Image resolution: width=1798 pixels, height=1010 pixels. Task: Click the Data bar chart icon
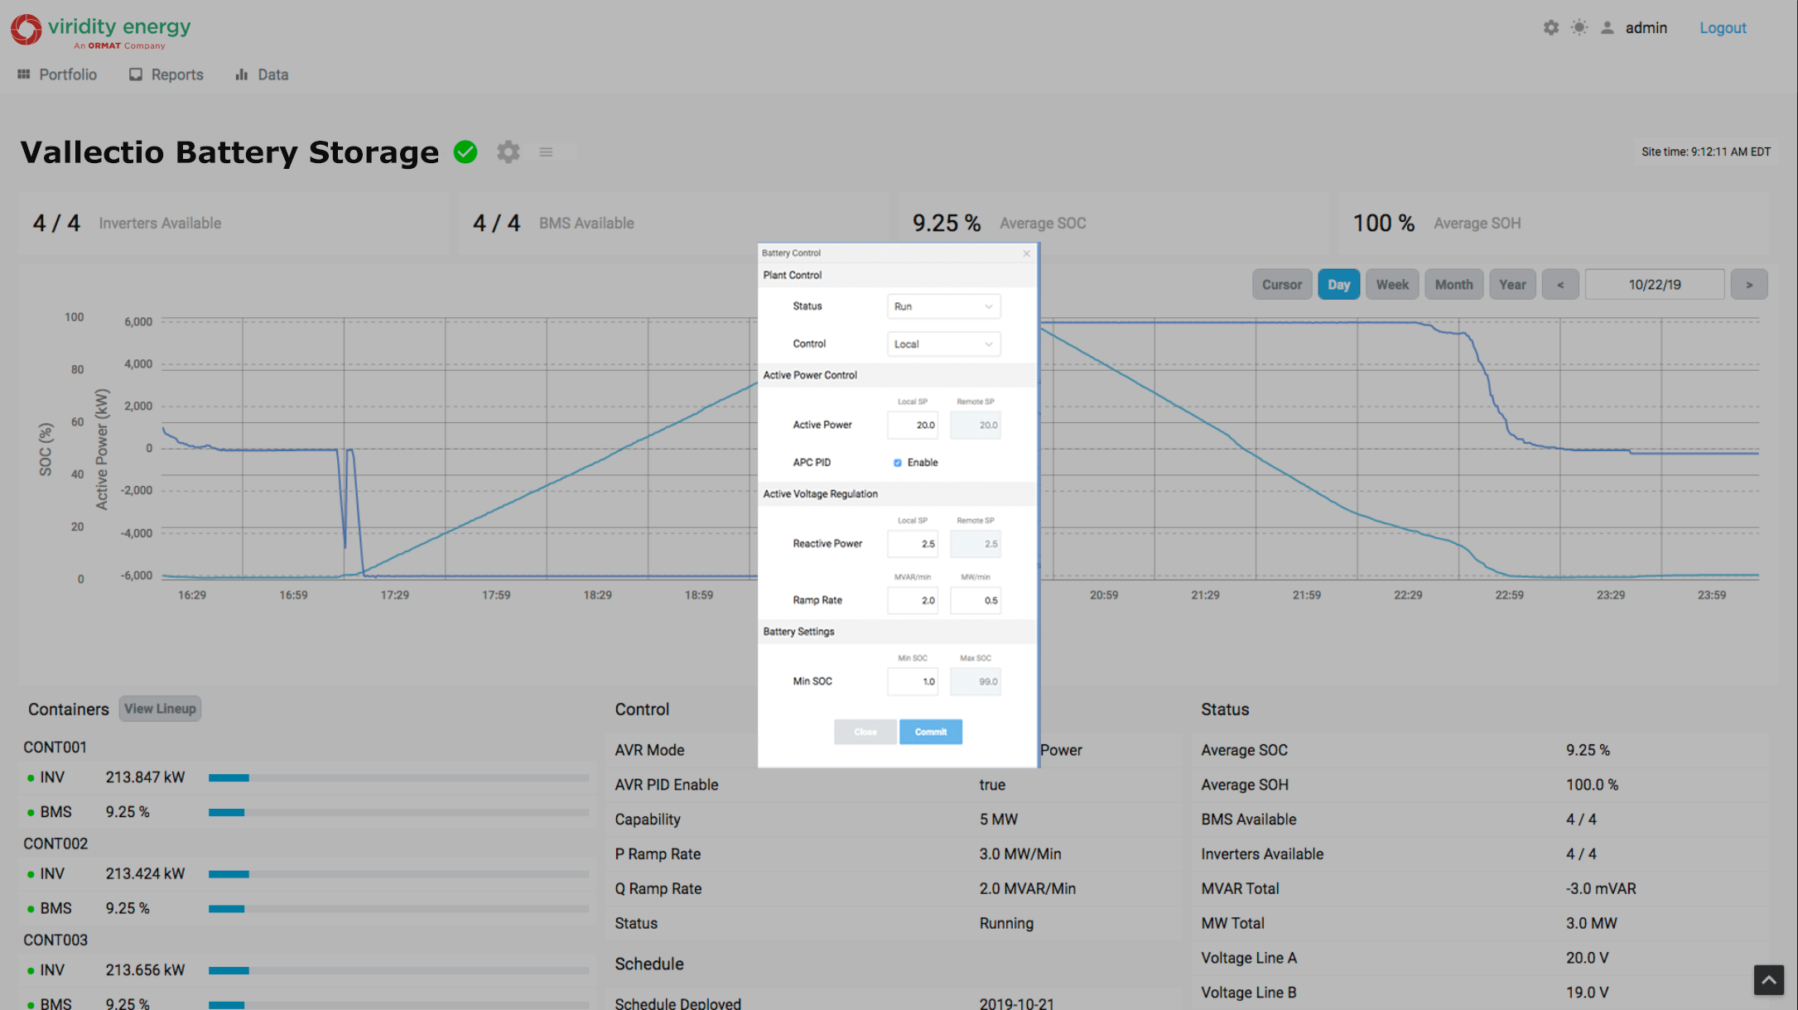pyautogui.click(x=242, y=75)
